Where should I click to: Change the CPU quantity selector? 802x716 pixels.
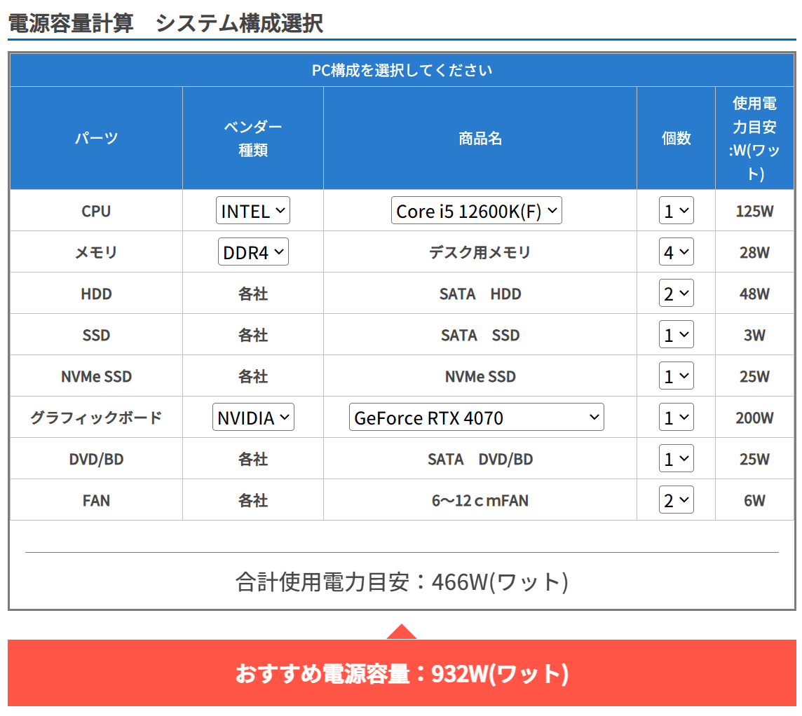tap(676, 210)
